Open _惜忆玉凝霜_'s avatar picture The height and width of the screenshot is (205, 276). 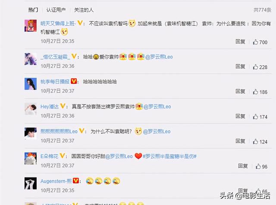(31, 59)
